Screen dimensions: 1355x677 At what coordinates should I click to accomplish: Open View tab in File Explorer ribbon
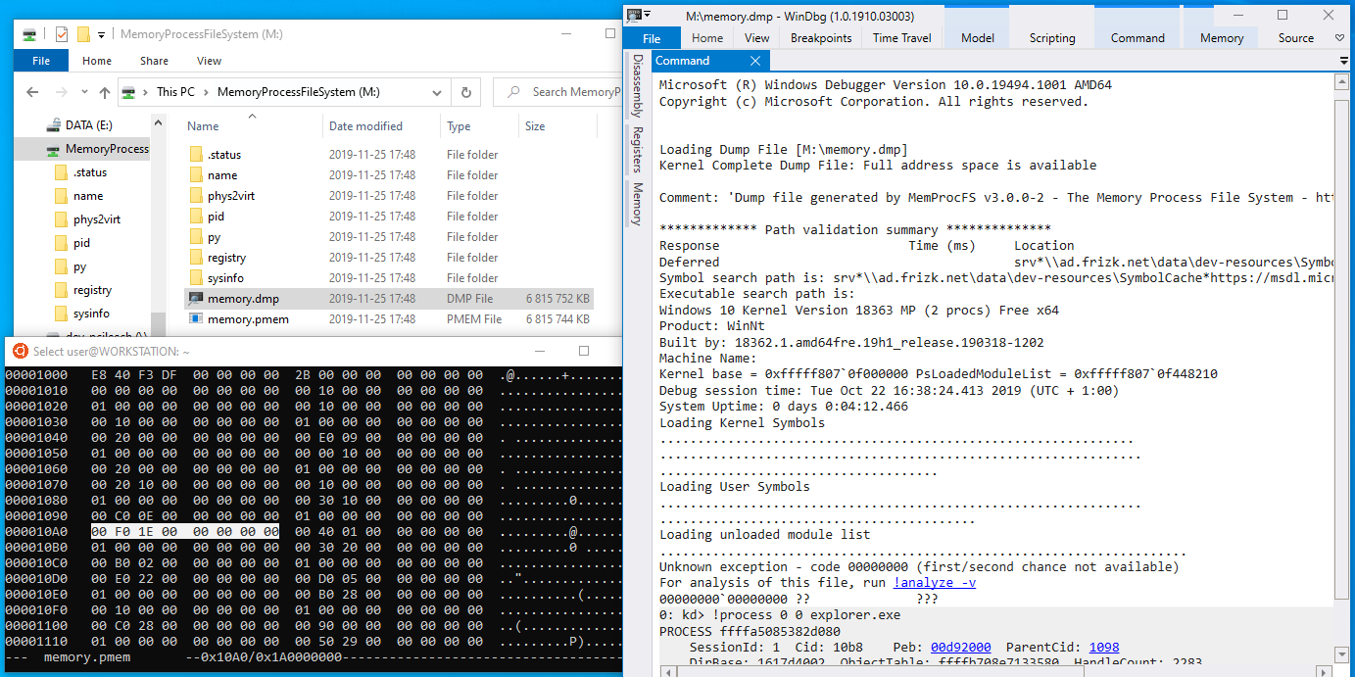209,61
